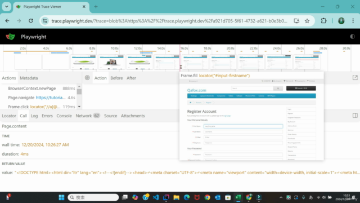
Task: Open the Windows Start menu
Action: point(61,197)
